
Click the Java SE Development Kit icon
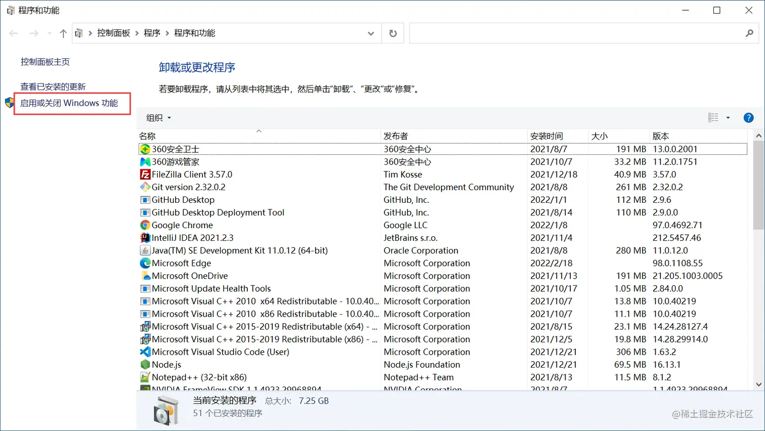pyautogui.click(x=145, y=250)
